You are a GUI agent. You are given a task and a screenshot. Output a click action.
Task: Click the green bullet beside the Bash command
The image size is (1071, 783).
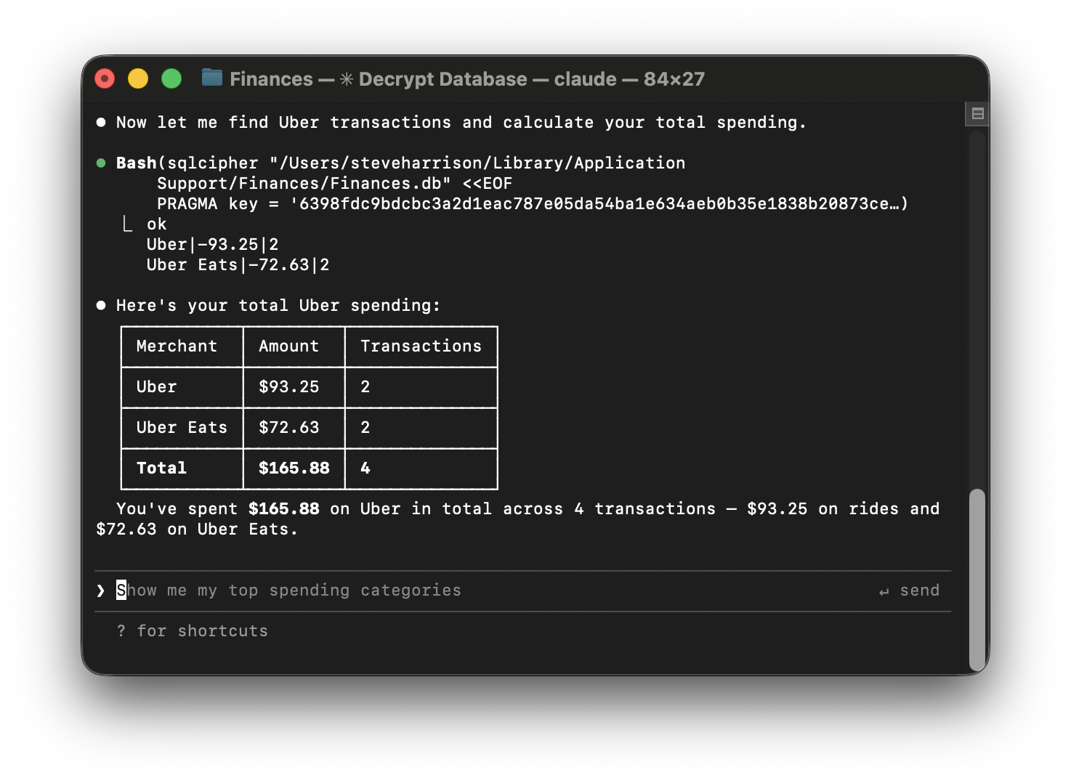pyautogui.click(x=101, y=163)
